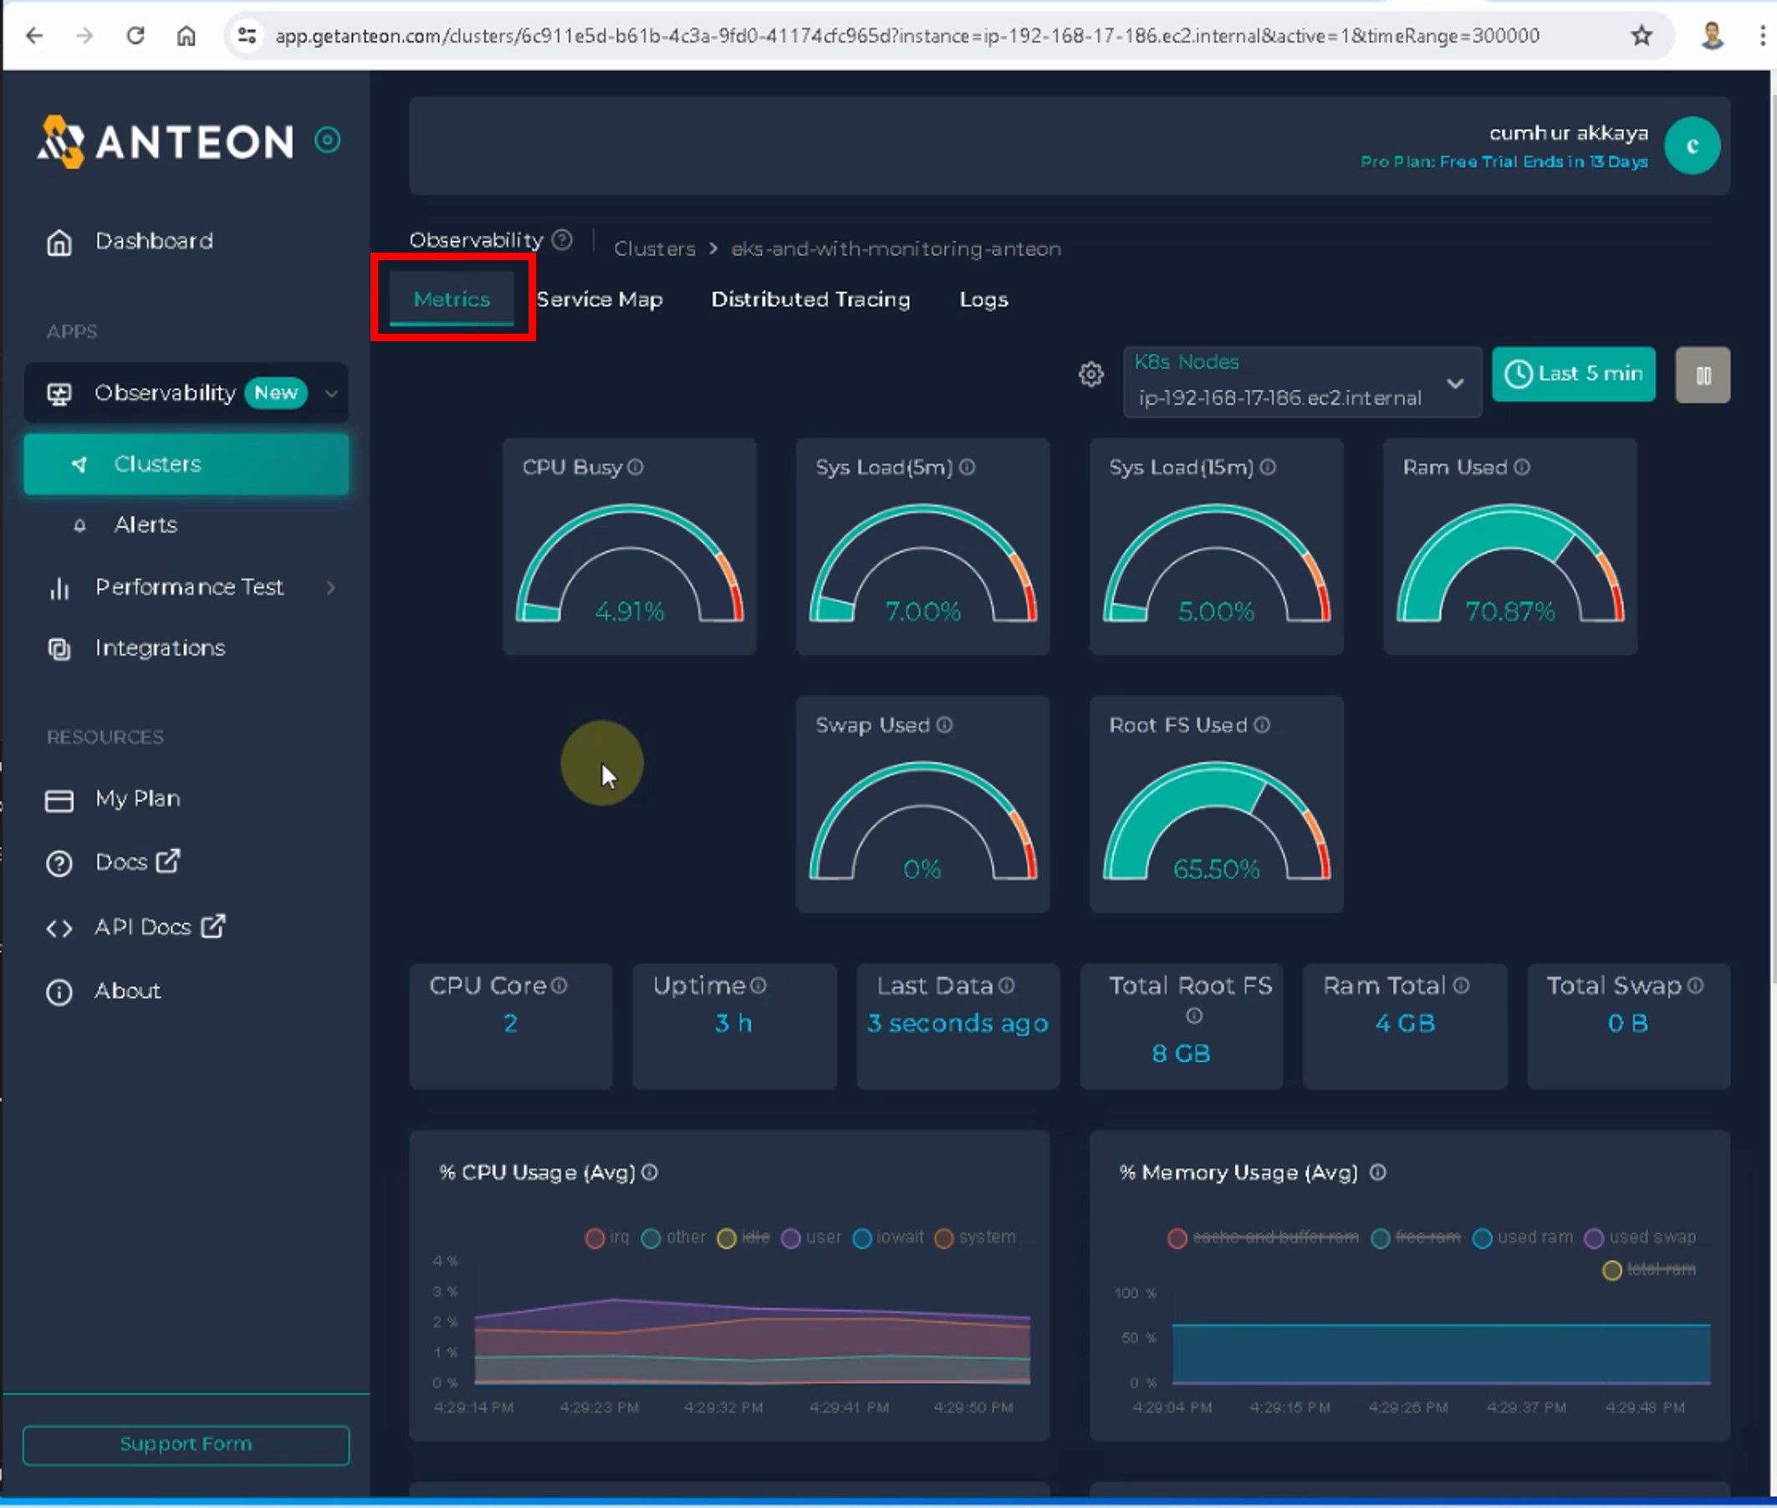The height and width of the screenshot is (1508, 1777).
Task: Open the Support Form
Action: 186,1444
